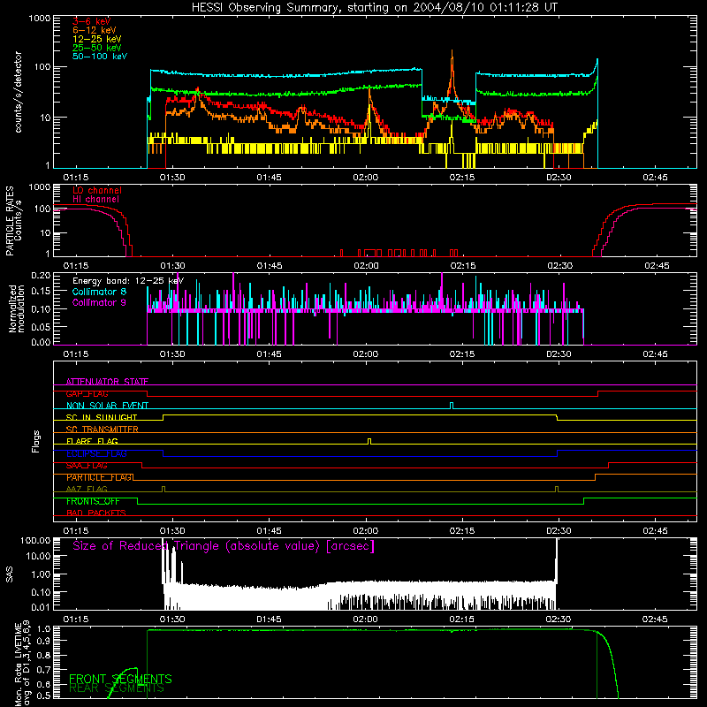Click the REAR SEGMENTS legend label
707x707 pixels.
[117, 688]
